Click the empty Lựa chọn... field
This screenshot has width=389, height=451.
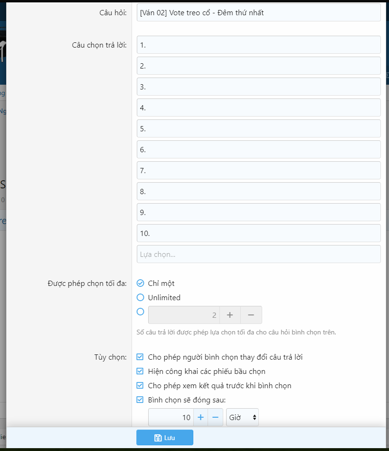[x=258, y=255]
